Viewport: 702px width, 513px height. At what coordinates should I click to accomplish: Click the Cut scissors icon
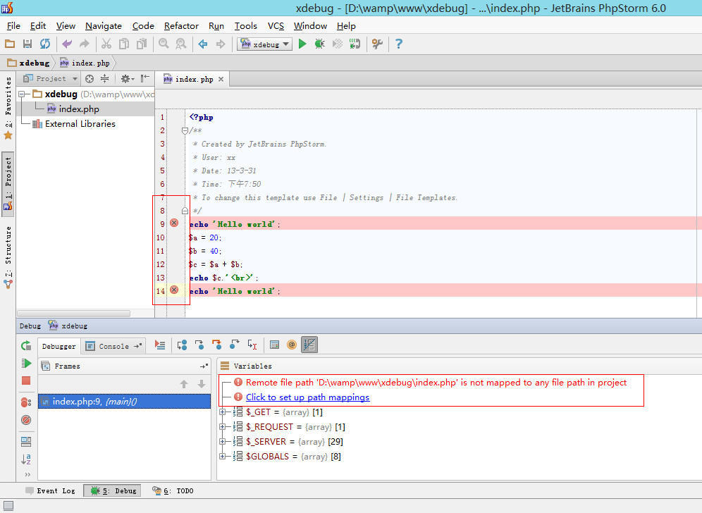106,44
